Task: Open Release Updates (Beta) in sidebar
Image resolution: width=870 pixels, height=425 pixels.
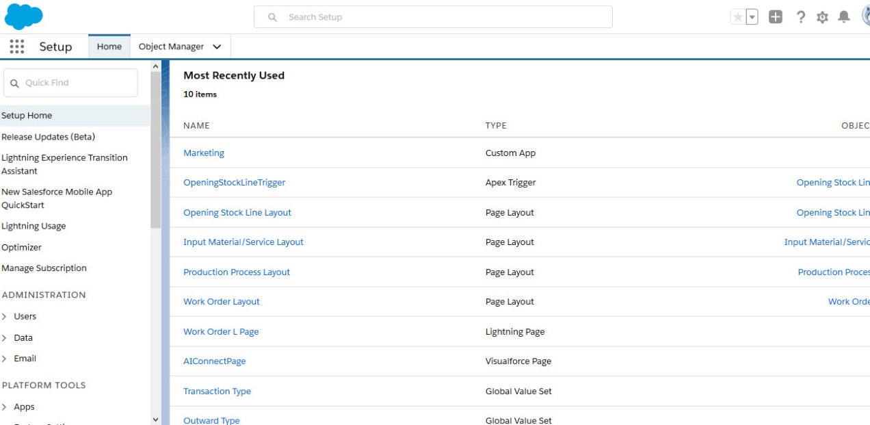Action: tap(48, 137)
